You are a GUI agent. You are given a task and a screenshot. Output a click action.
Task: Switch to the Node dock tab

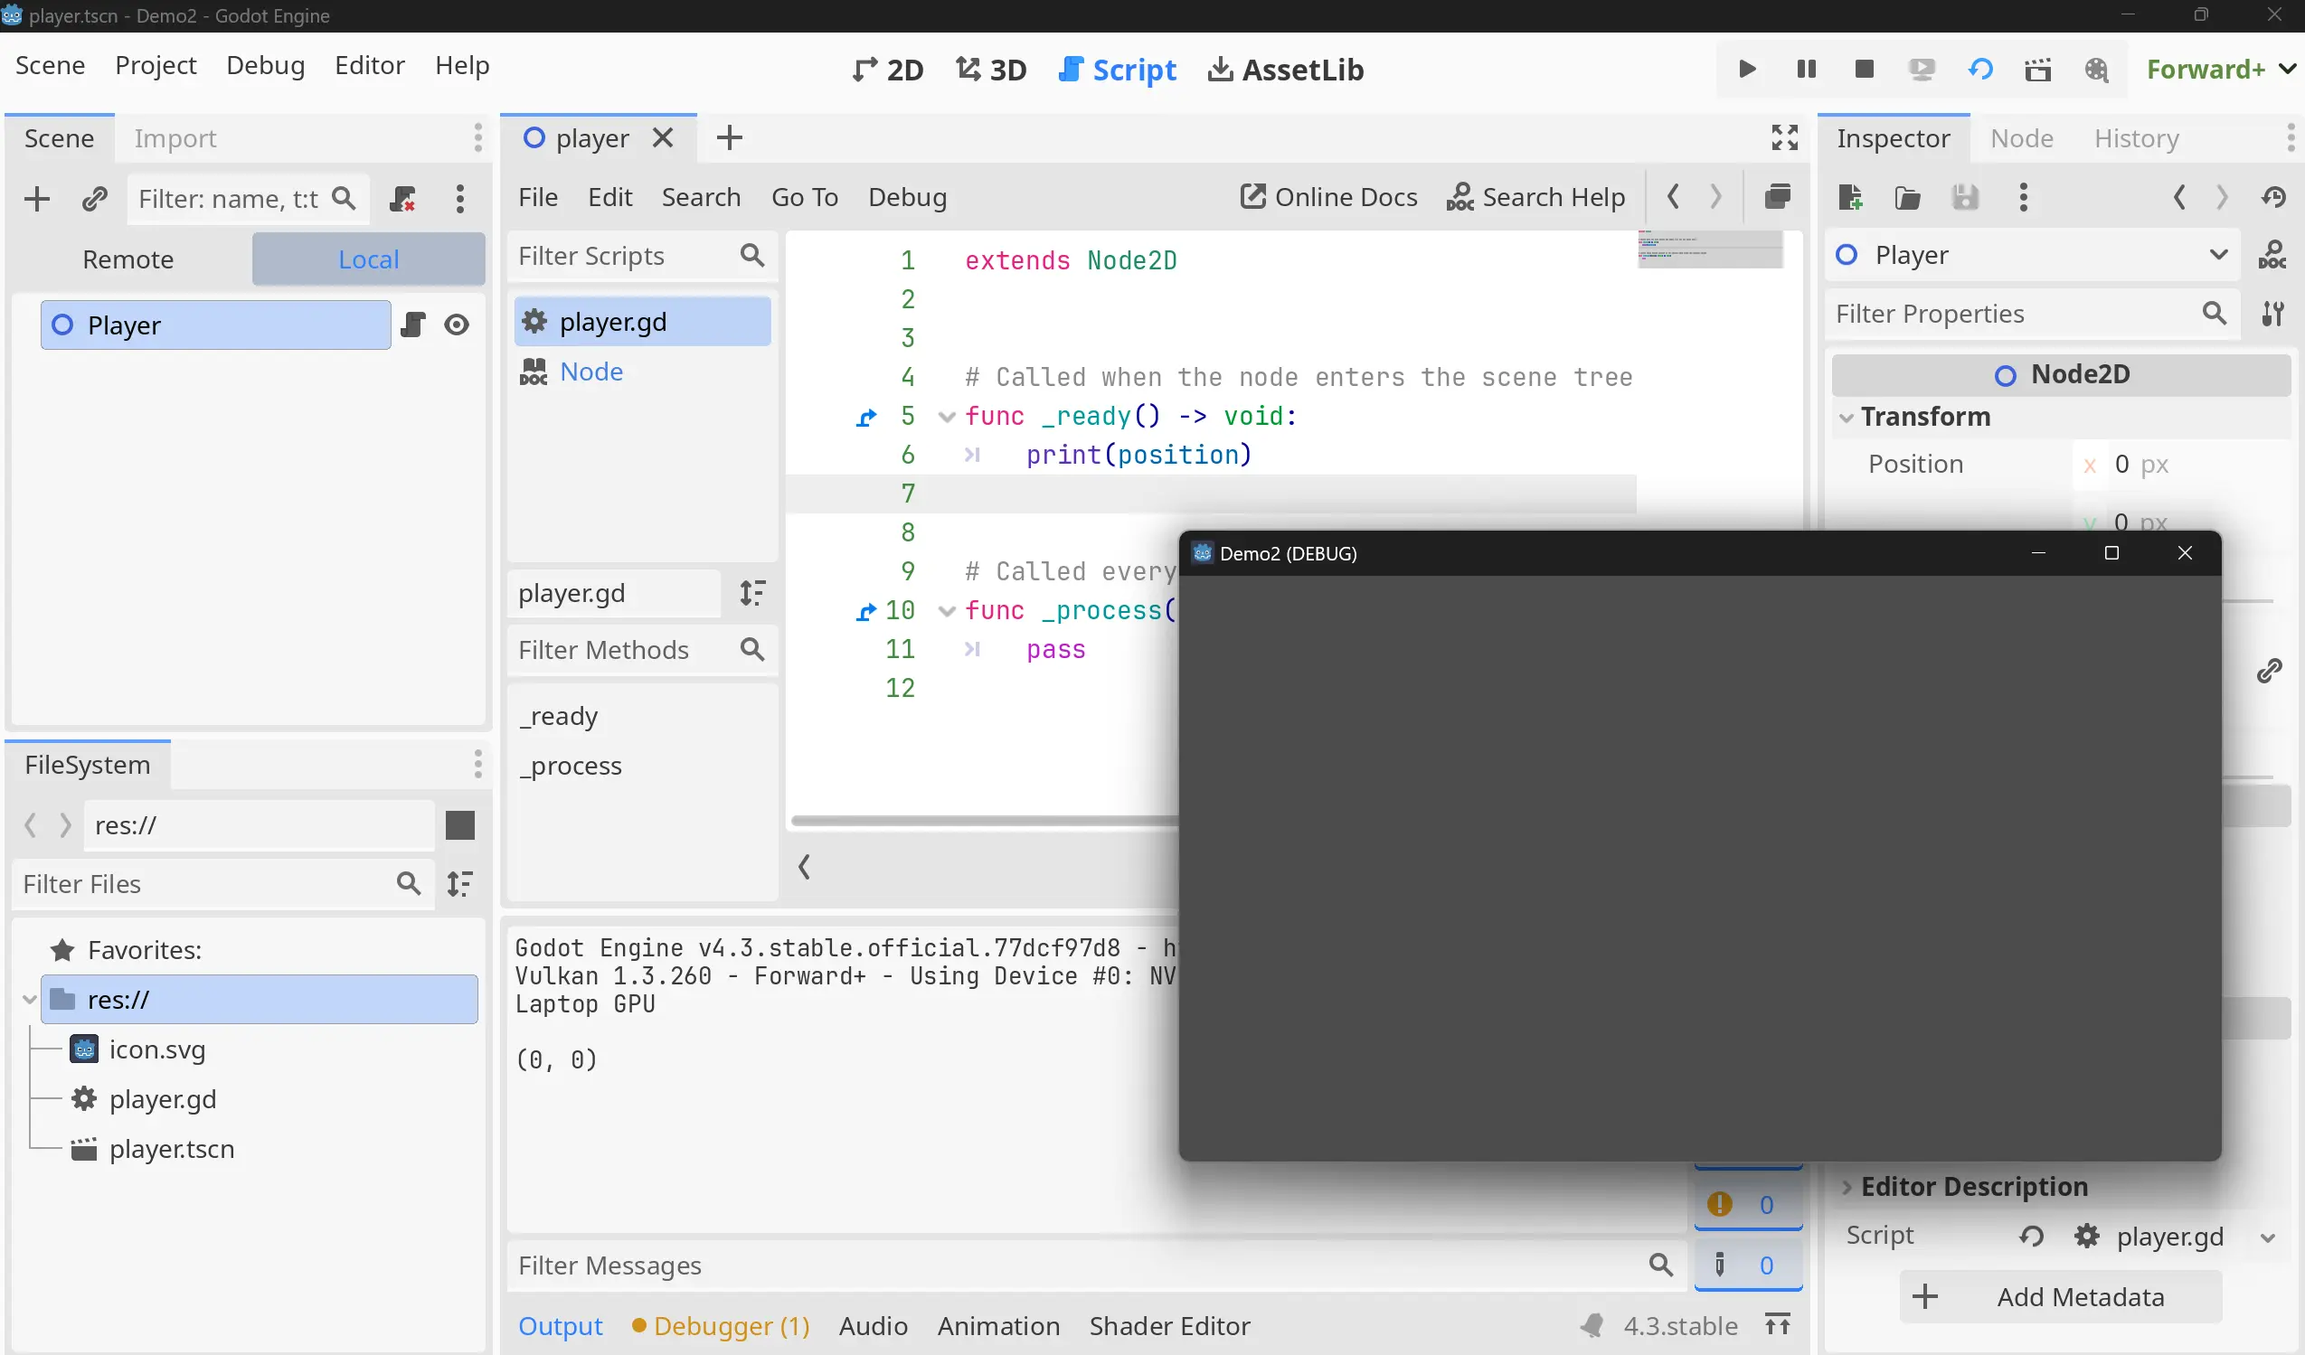(x=2021, y=138)
